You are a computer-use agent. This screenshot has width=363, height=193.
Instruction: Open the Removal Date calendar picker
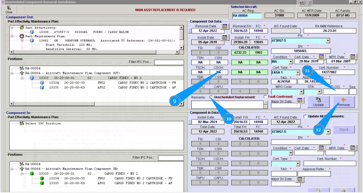point(225,26)
